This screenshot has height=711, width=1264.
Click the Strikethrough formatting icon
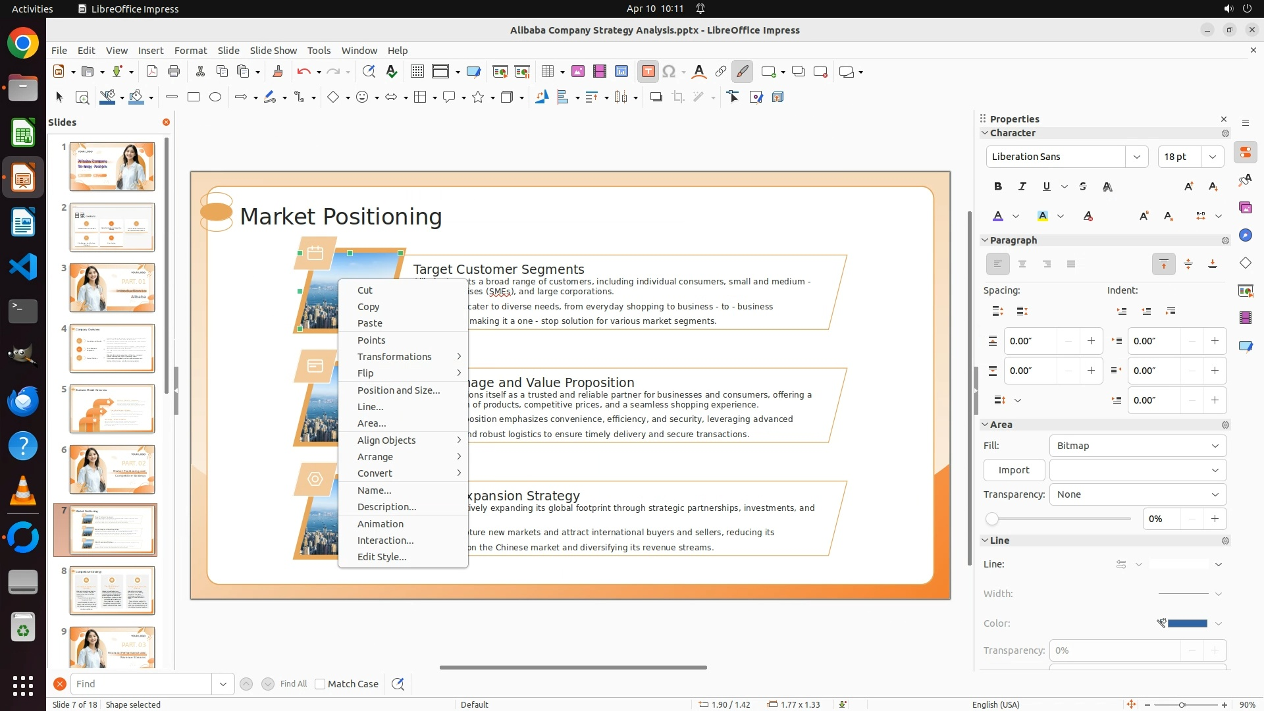(x=1083, y=187)
